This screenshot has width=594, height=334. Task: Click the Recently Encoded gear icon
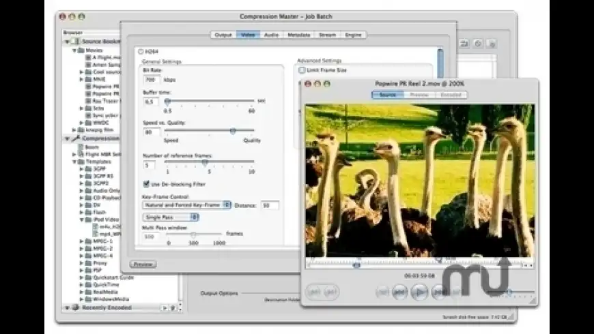click(75, 307)
